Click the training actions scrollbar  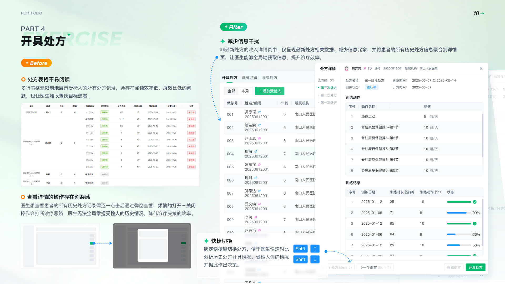(x=483, y=135)
